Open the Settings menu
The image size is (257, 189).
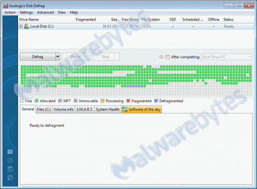click(26, 12)
